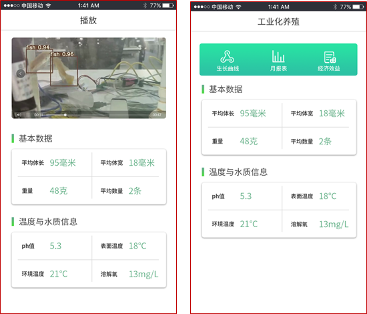
Task: Tap the battery icon in 播放 screen status bar
Action: click(168, 5)
